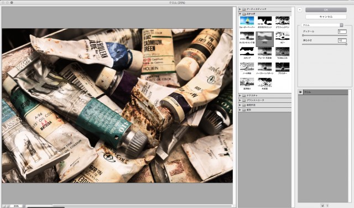This screenshot has width=354, height=208.
Task: Collapse the filter thumbnail panel arrow button
Action: coord(299,10)
